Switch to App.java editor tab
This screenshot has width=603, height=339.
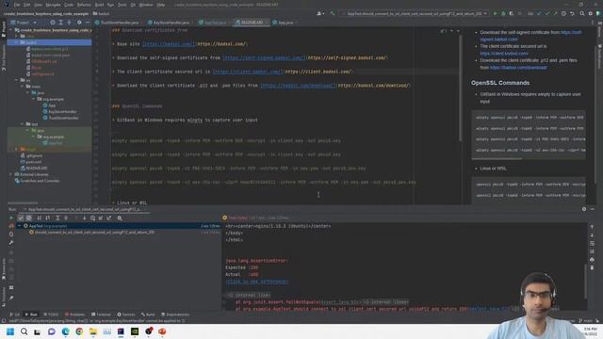tap(283, 23)
